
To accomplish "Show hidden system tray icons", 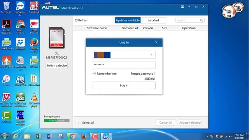I will [x=207, y=136].
